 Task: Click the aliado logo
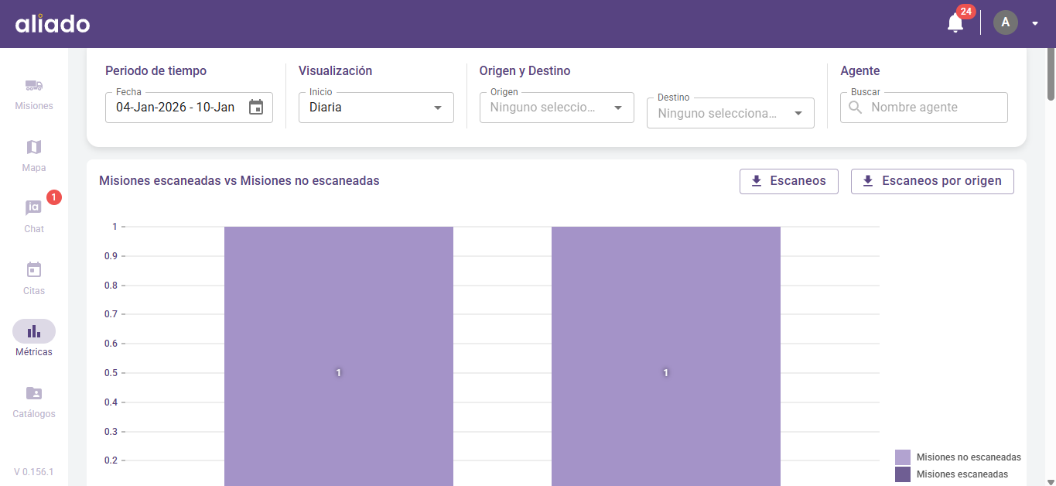click(x=53, y=24)
